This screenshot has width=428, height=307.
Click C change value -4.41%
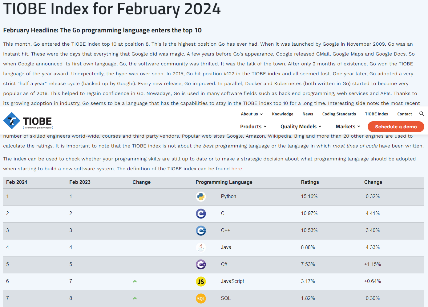click(372, 214)
